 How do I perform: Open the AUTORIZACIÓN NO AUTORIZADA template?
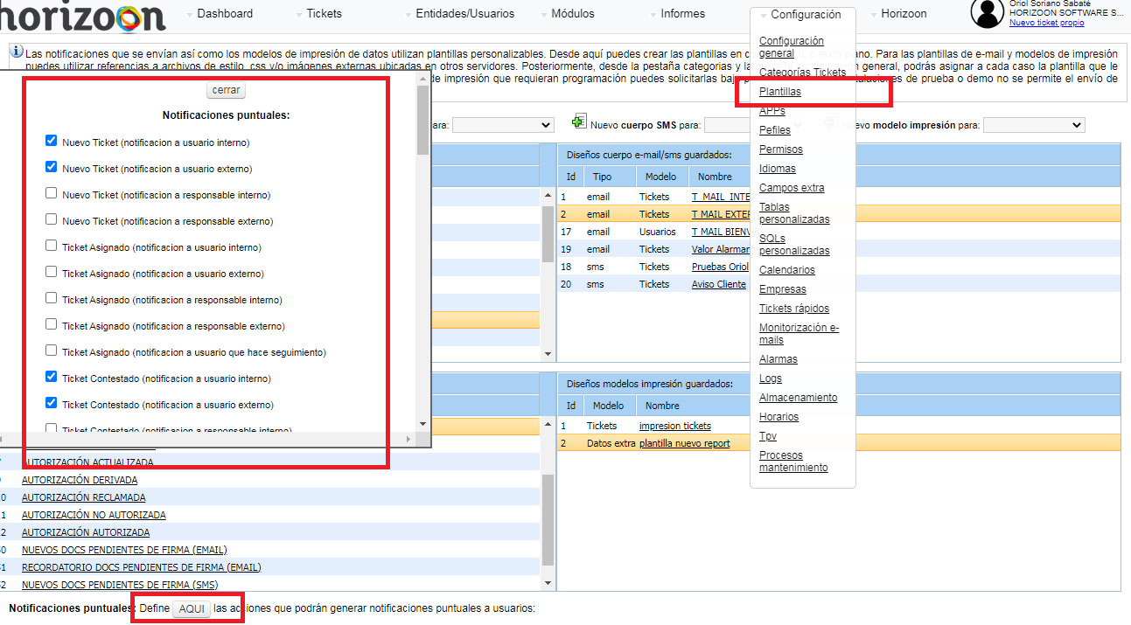94,515
